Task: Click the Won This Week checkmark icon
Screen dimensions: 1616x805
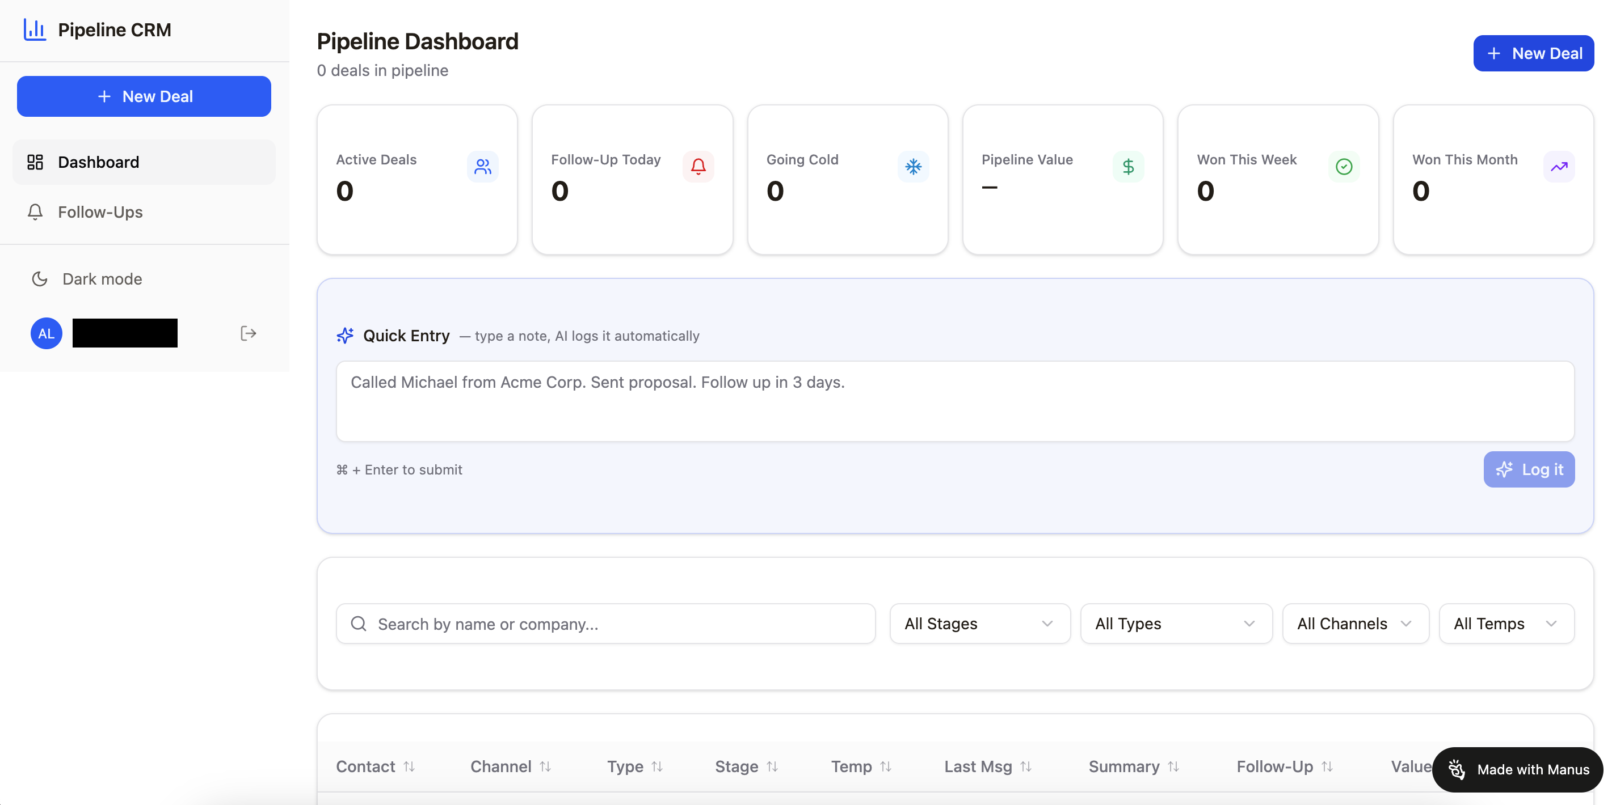Action: coord(1344,166)
